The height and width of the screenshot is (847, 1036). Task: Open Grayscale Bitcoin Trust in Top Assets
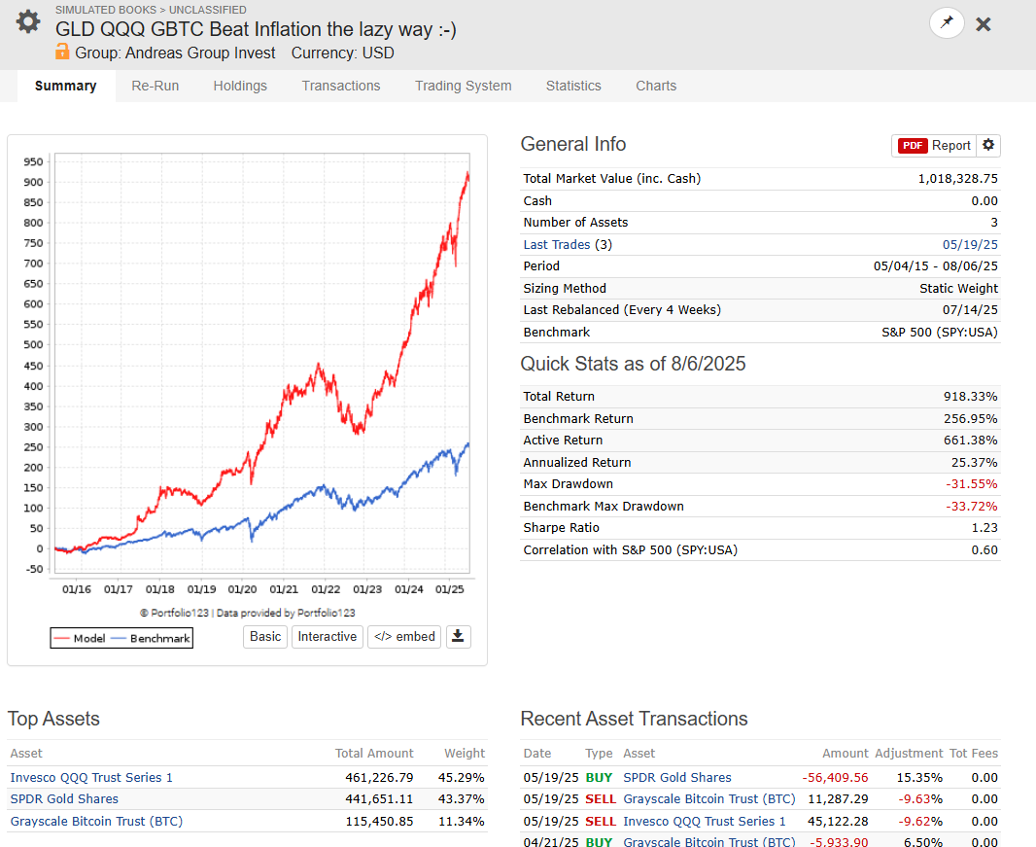[96, 821]
